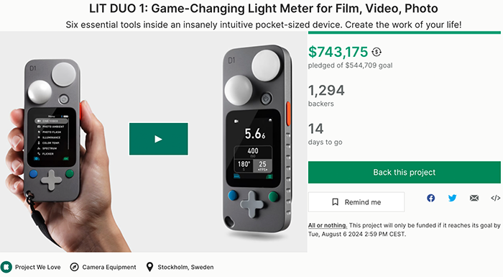Open the Project We Love link text
Screen dimensions: 503x277
pyautogui.click(x=38, y=267)
